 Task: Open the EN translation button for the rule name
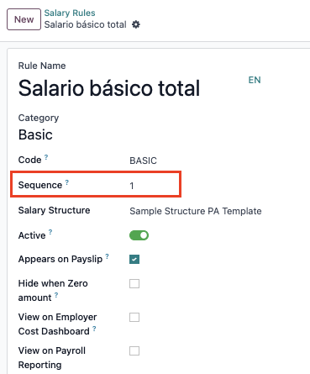click(x=255, y=80)
